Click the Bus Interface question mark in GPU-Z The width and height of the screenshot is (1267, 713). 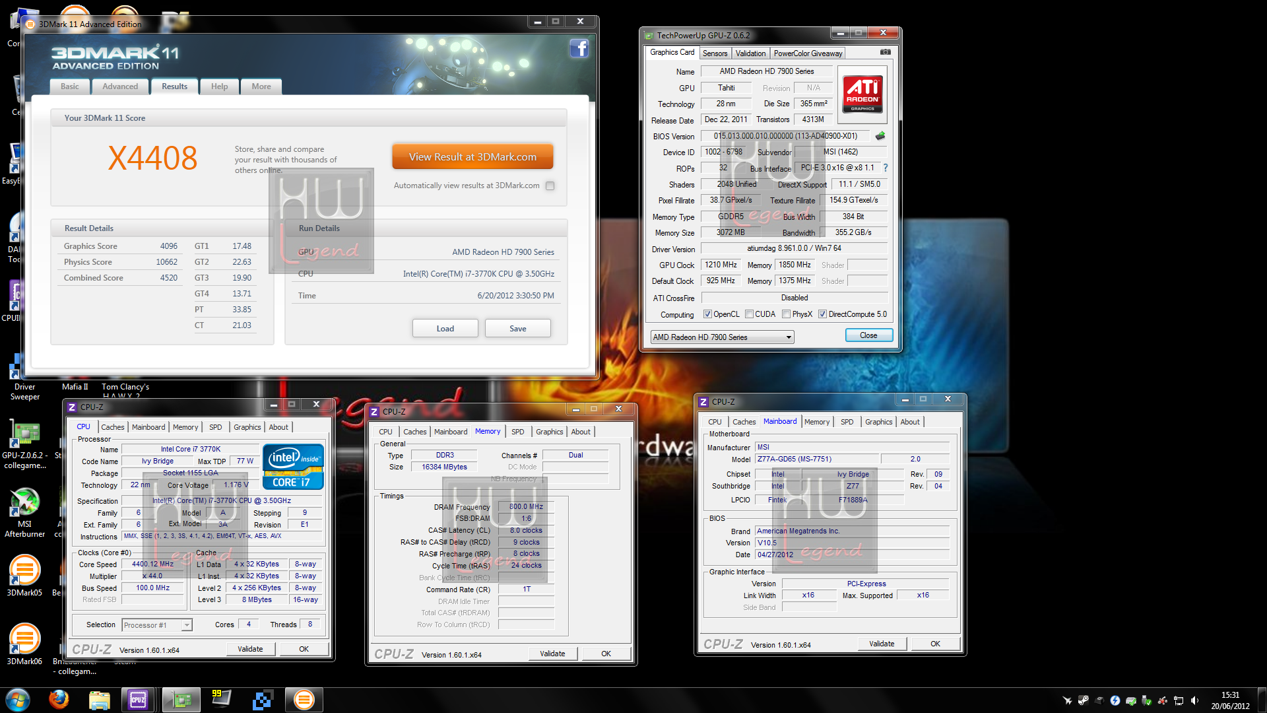pyautogui.click(x=886, y=168)
